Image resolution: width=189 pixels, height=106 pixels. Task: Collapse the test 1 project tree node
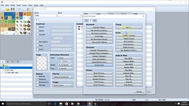point(1,65)
